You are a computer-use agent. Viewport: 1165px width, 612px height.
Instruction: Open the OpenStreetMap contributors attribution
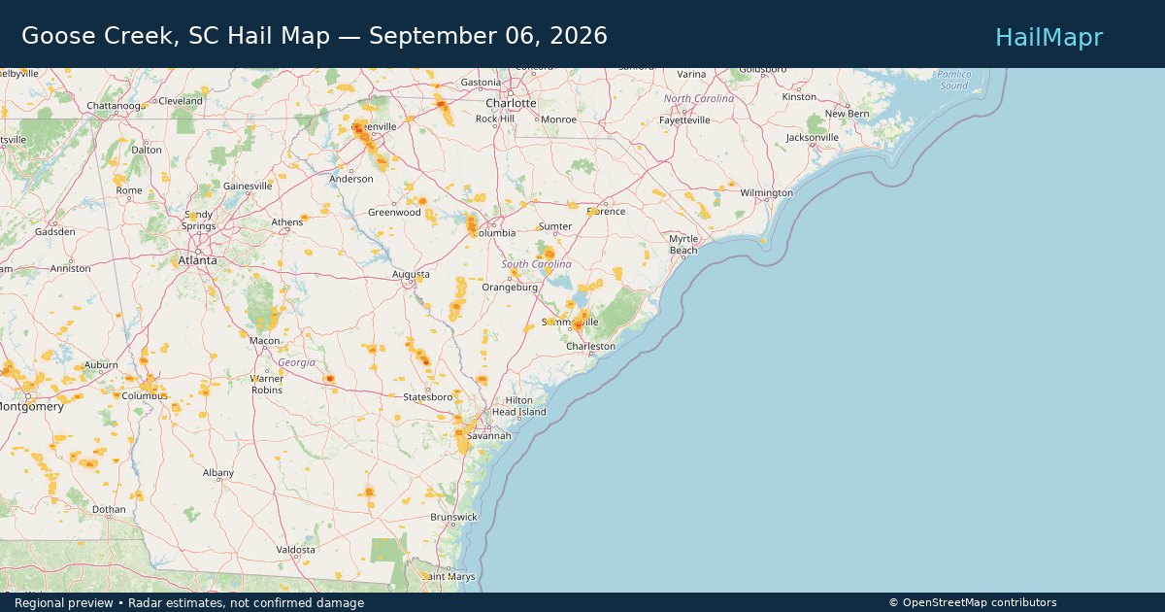coord(973,602)
